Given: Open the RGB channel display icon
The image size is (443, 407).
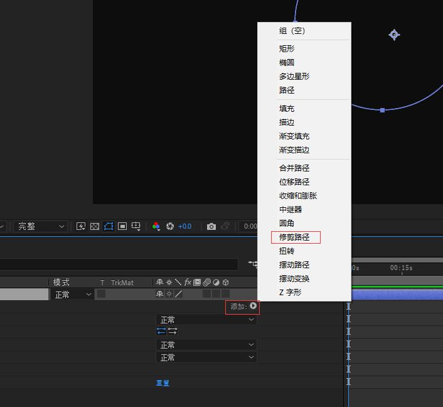Looking at the screenshot, I should pyautogui.click(x=156, y=226).
